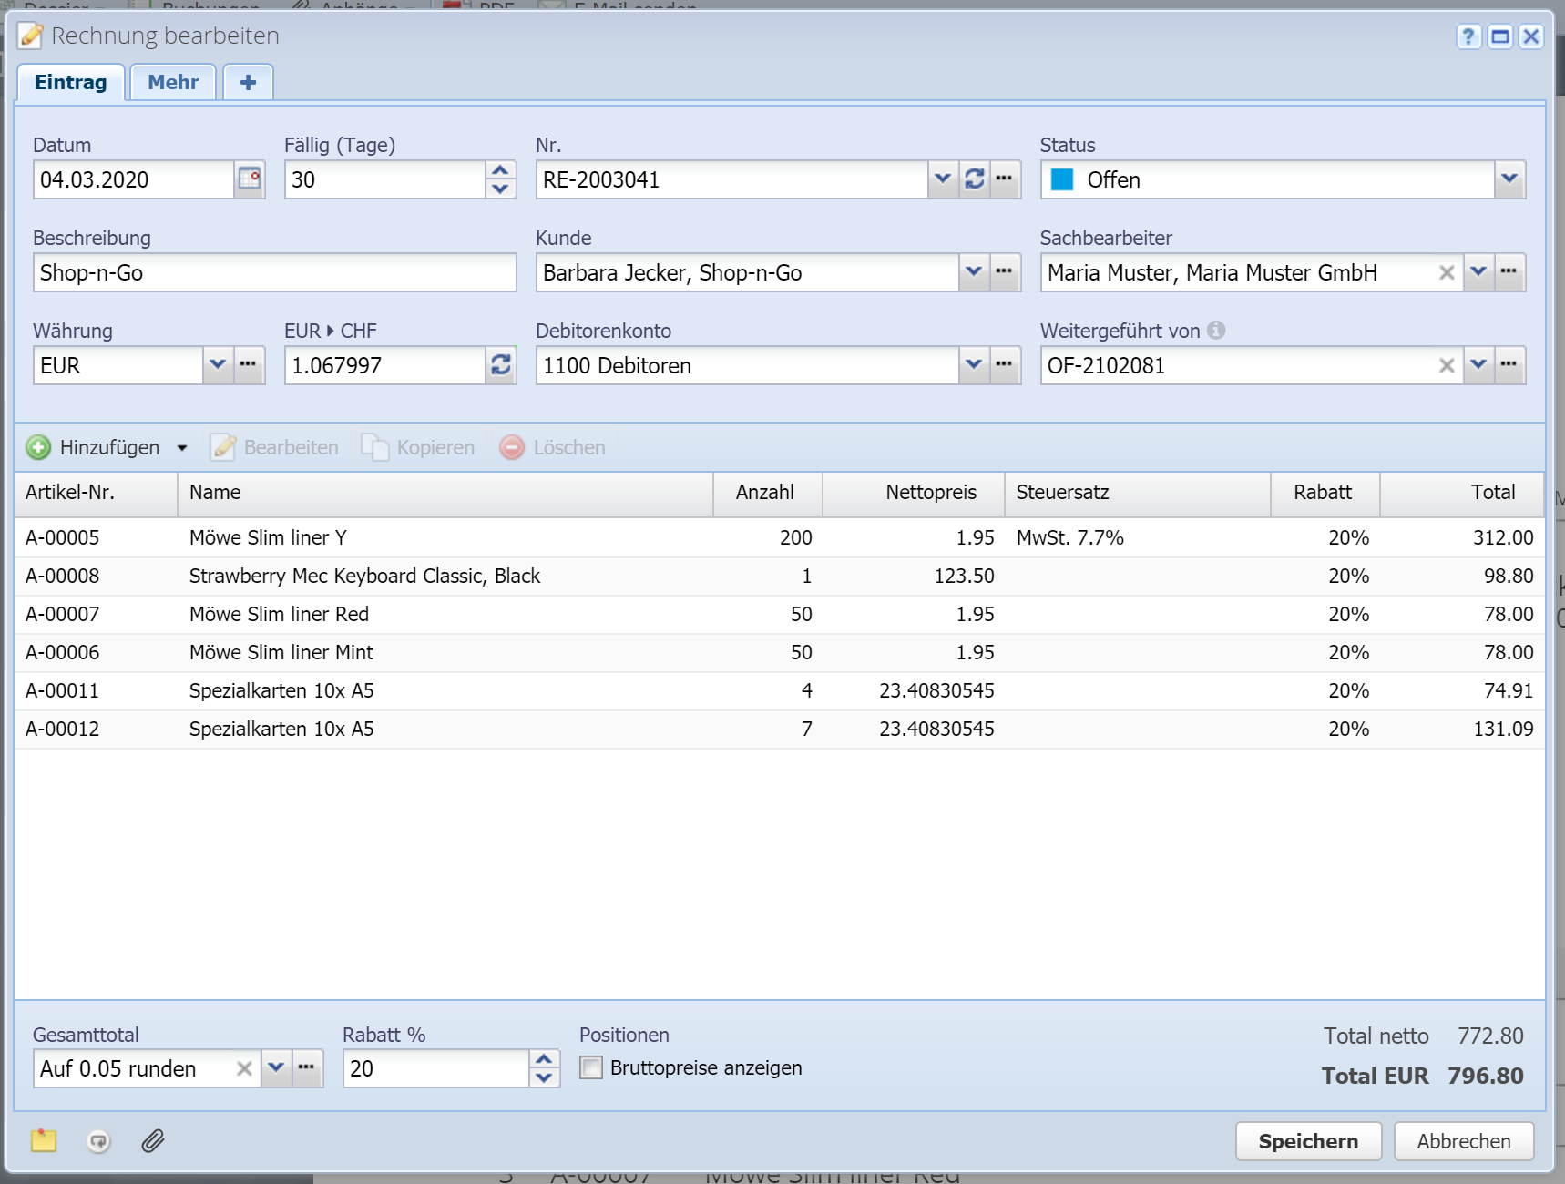Screen dimensions: 1565x1184
Task: Decrease the Rabatt % value
Action: pyautogui.click(x=544, y=1078)
